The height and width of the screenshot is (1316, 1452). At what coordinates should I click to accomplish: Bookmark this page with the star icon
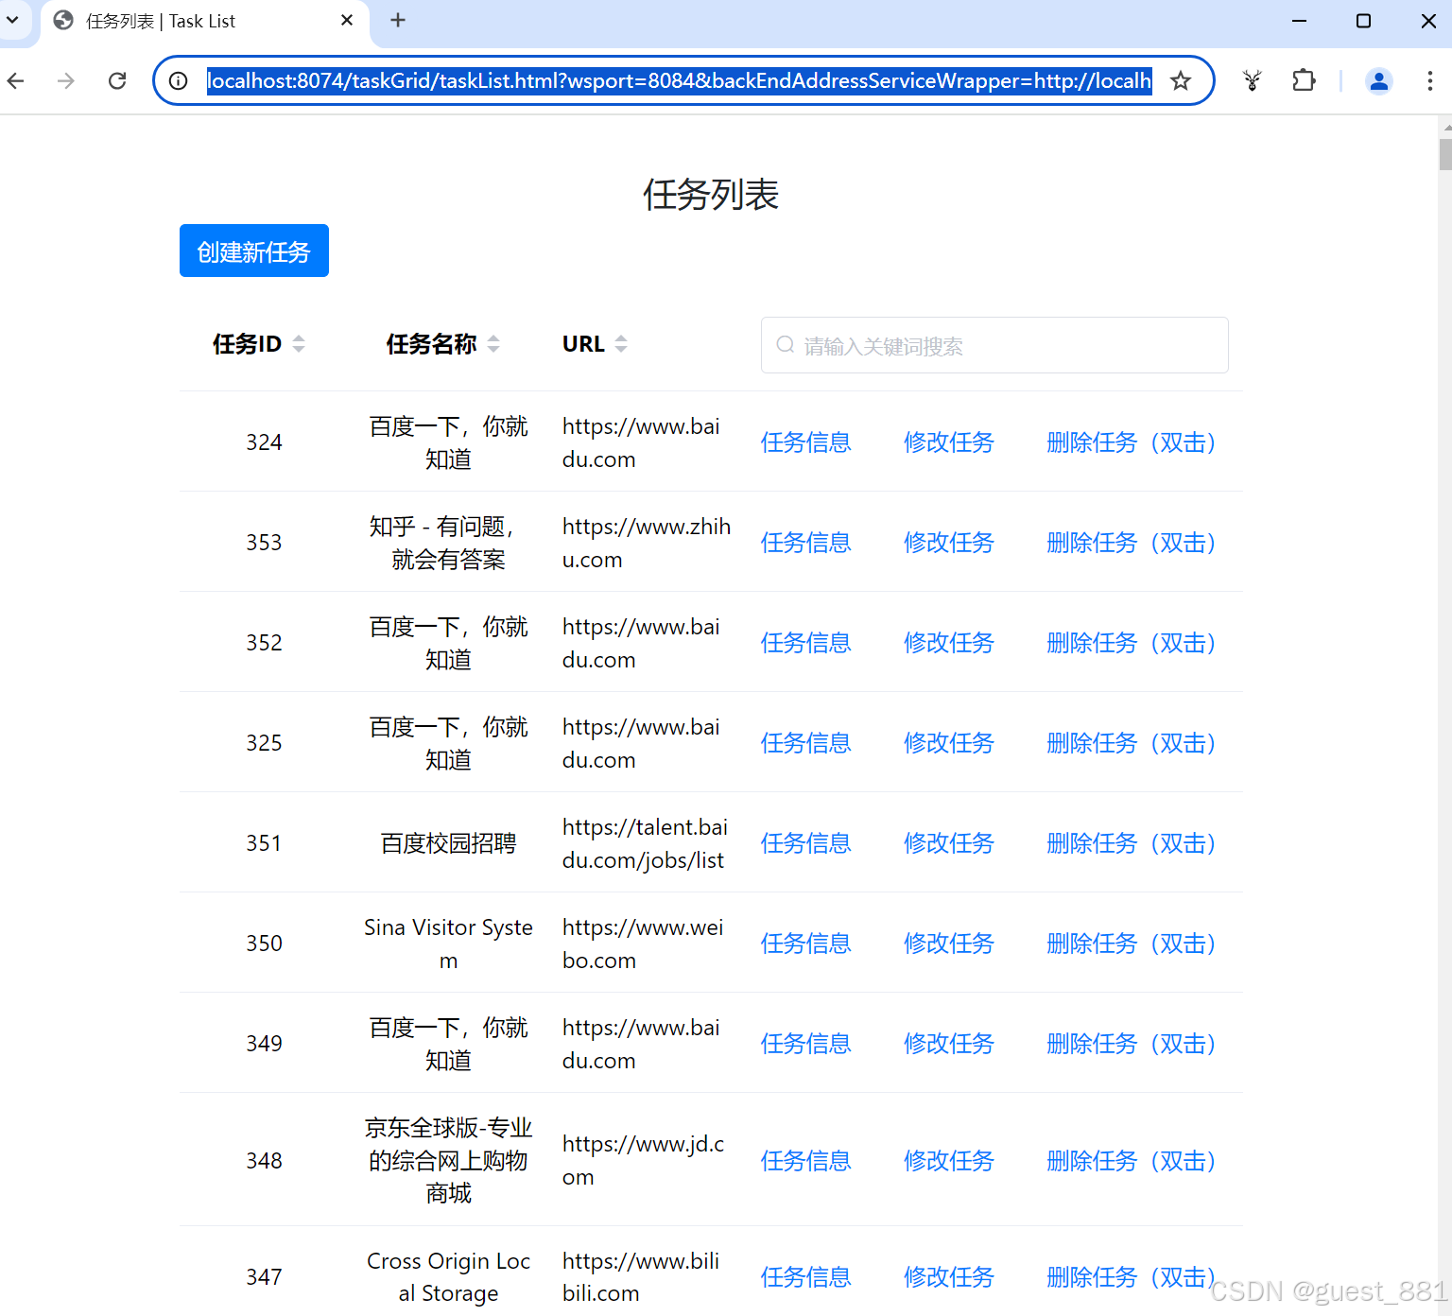1180,81
